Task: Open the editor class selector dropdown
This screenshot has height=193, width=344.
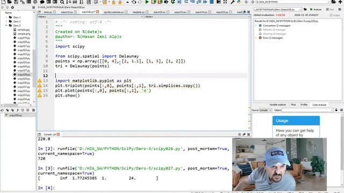Action: coord(90,17)
